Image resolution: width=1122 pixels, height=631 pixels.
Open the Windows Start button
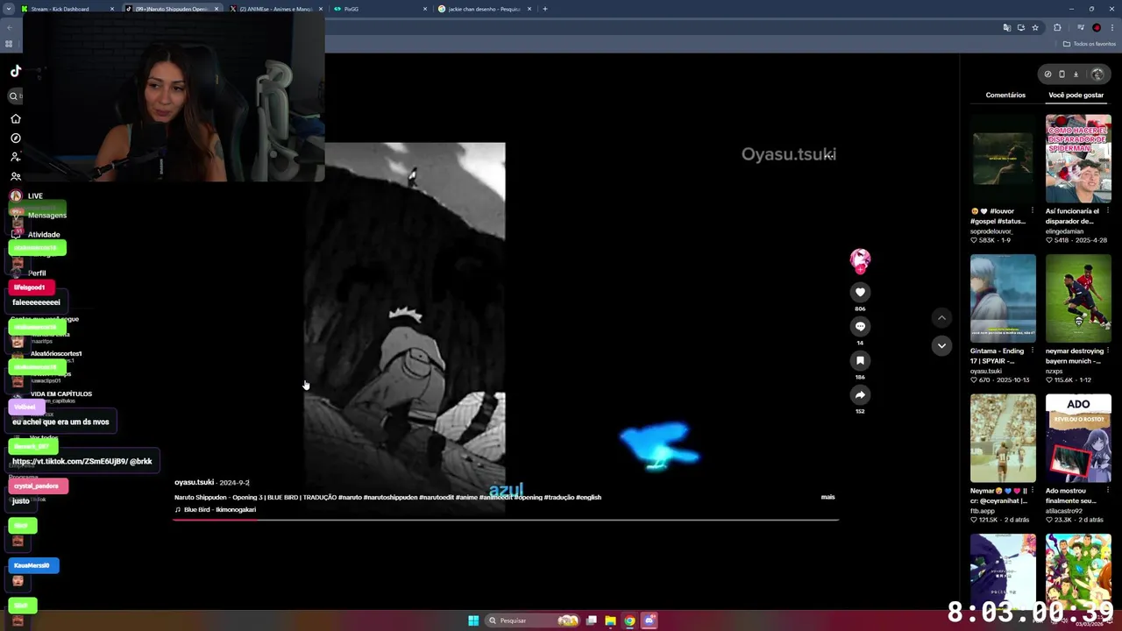click(473, 620)
